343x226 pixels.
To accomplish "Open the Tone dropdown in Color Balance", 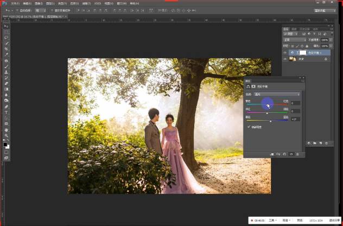I will point(277,94).
